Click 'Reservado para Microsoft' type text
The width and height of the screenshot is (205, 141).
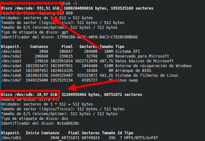tap(142, 56)
